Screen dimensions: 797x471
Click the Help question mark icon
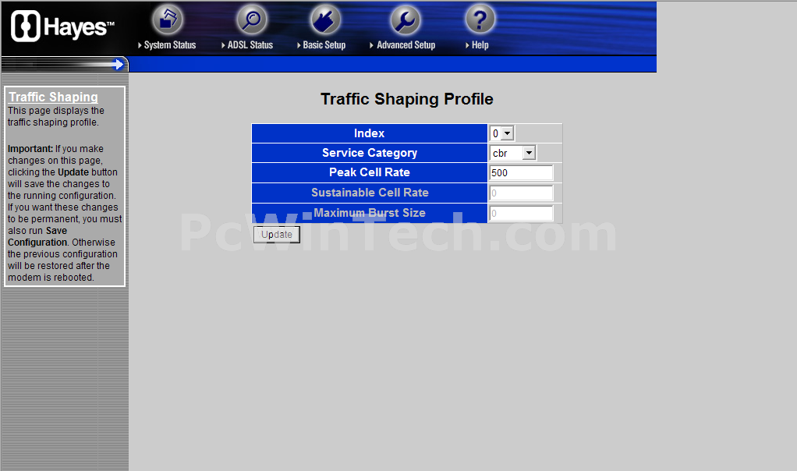click(480, 19)
